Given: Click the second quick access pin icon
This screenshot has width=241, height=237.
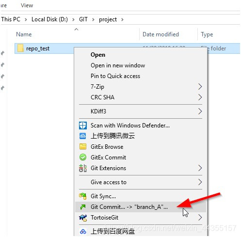Looking at the screenshot, I should click(x=2, y=64).
